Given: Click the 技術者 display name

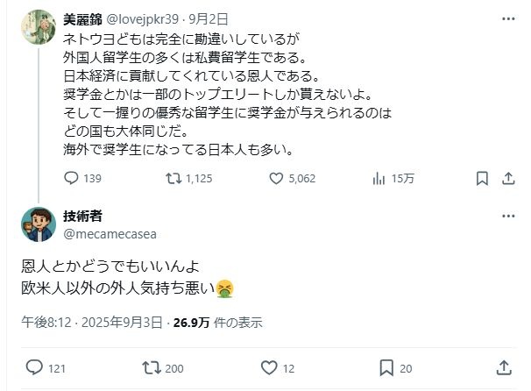Looking at the screenshot, I should point(82,217).
